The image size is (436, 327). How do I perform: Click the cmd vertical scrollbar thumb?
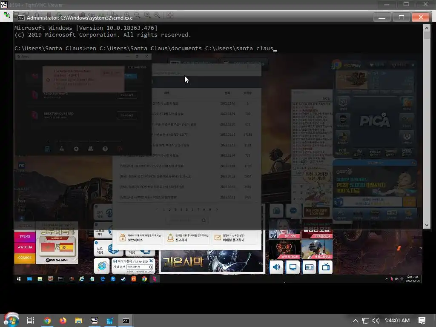pyautogui.click(x=427, y=35)
